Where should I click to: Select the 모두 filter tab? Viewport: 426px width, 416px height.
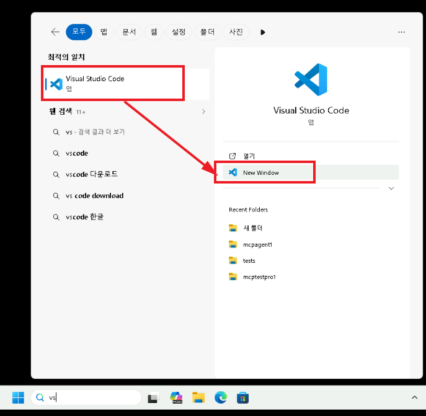pos(79,32)
